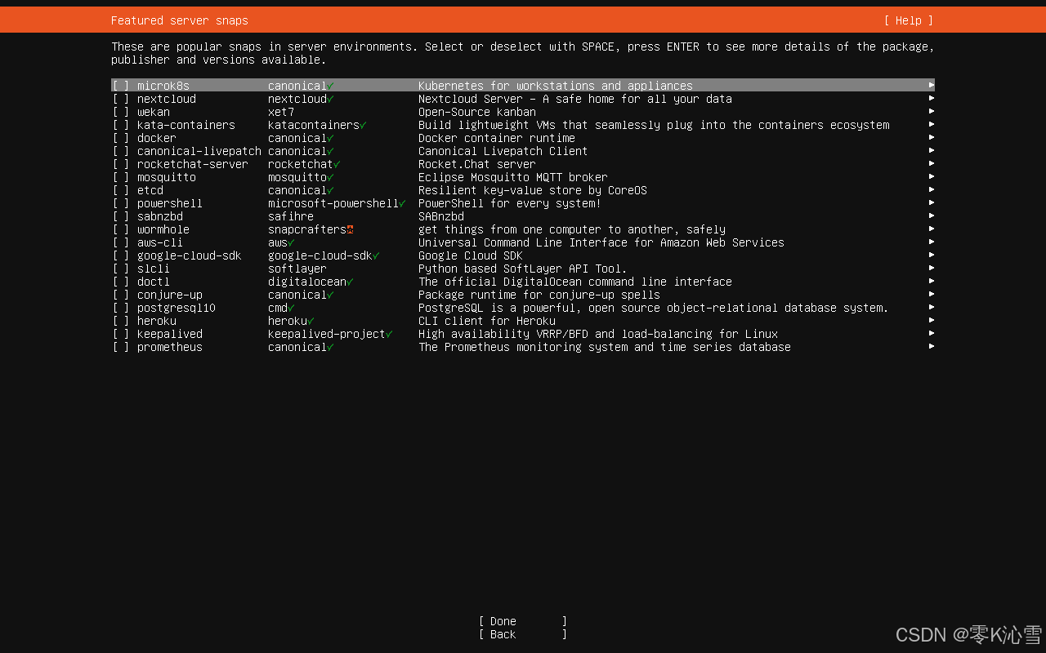
Task: Click 'PowerShell for every system!' description
Action: click(510, 203)
